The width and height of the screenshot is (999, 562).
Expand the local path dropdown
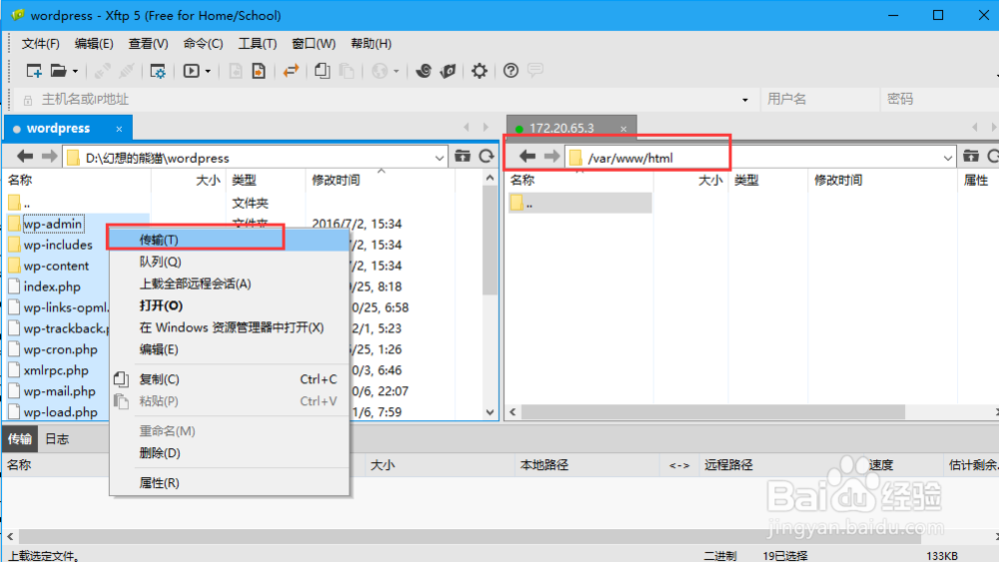coord(440,158)
